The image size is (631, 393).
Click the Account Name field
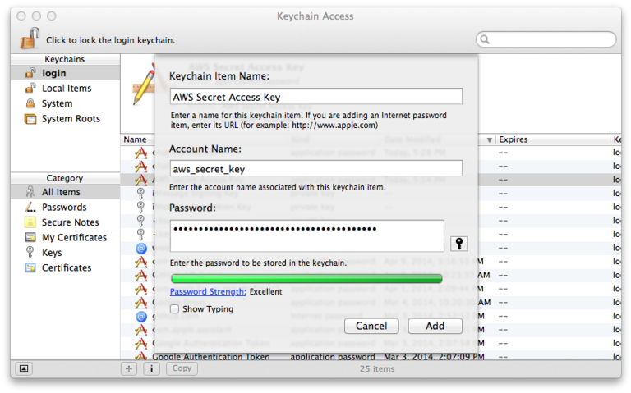click(x=316, y=169)
